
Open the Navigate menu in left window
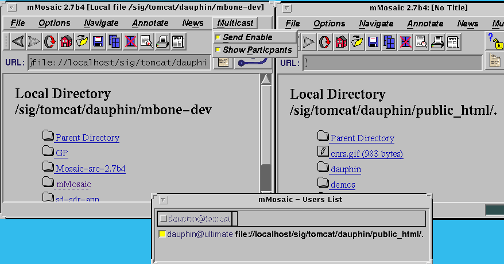(x=101, y=23)
